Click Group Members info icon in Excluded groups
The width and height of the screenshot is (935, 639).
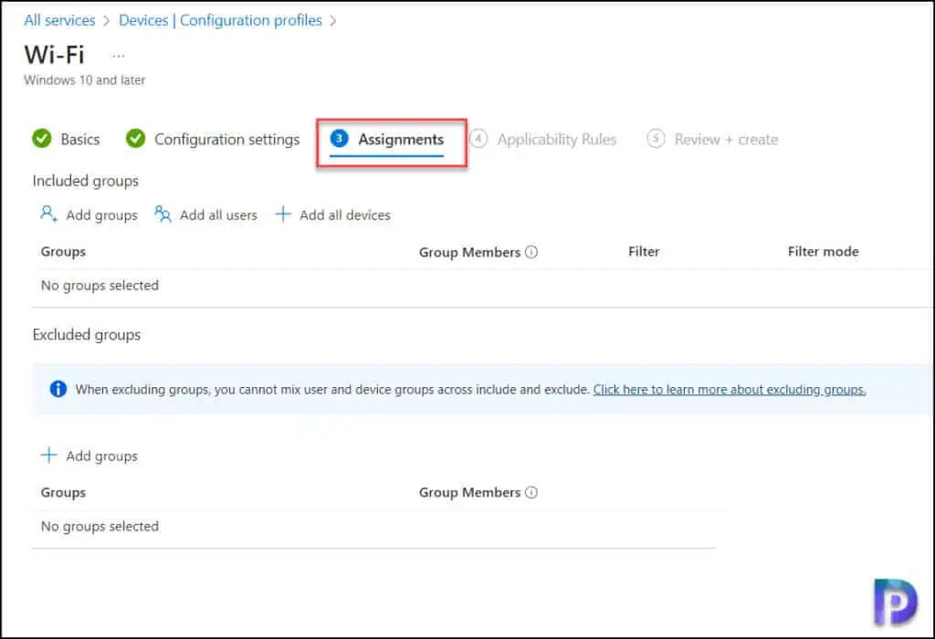[531, 492]
